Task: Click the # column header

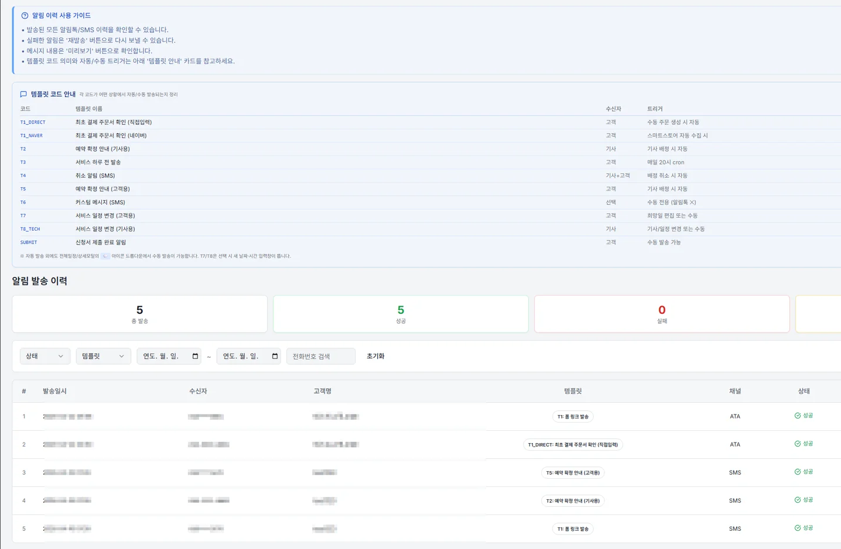Action: click(24, 391)
